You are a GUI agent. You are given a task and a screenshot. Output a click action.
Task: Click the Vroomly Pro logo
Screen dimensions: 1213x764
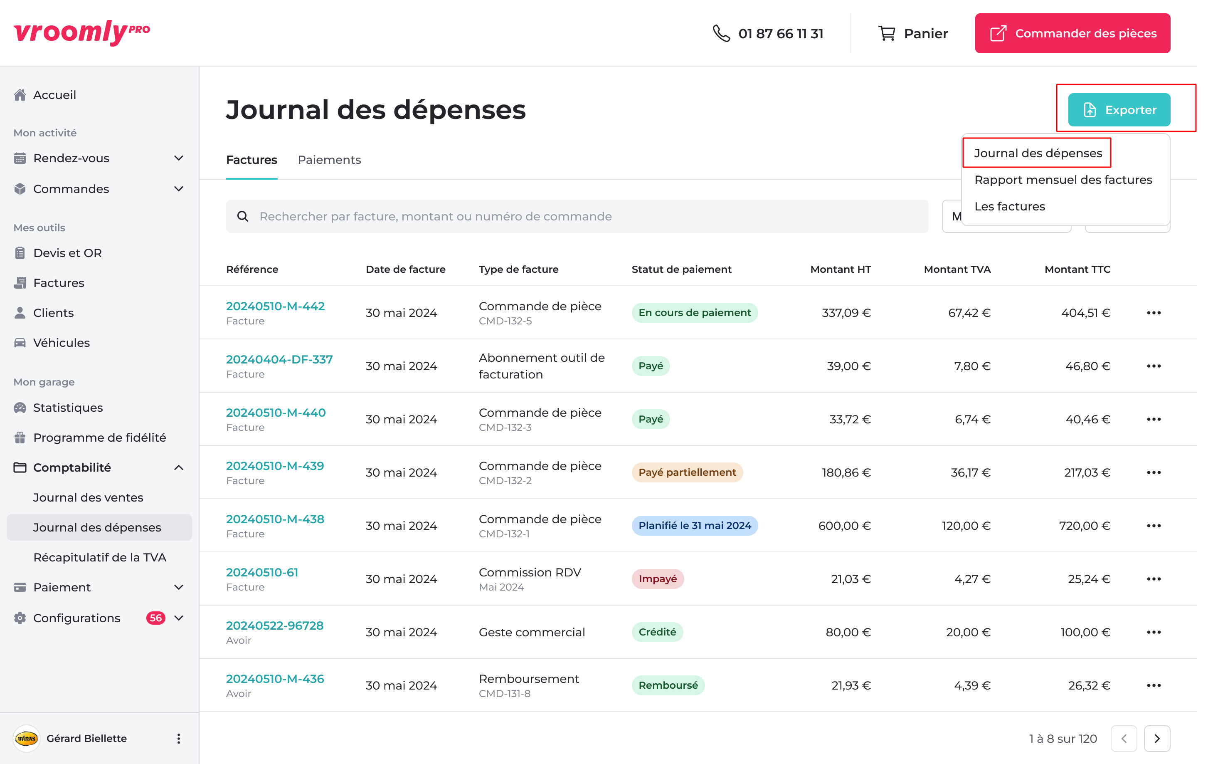(x=81, y=33)
